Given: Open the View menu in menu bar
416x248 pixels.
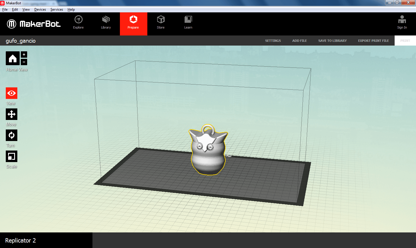Looking at the screenshot, I should 26,10.
